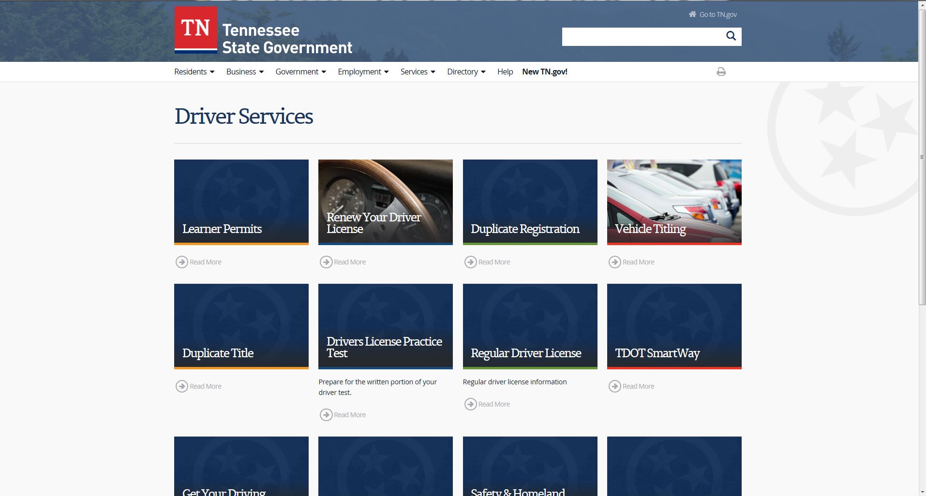926x496 pixels.
Task: Open the Employment dropdown menu
Action: [363, 72]
